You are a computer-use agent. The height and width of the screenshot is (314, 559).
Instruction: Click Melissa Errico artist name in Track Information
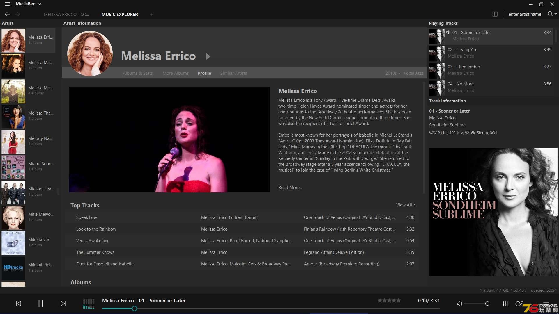[x=442, y=118]
